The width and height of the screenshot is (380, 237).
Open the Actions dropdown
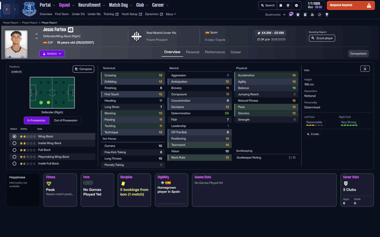point(52,54)
